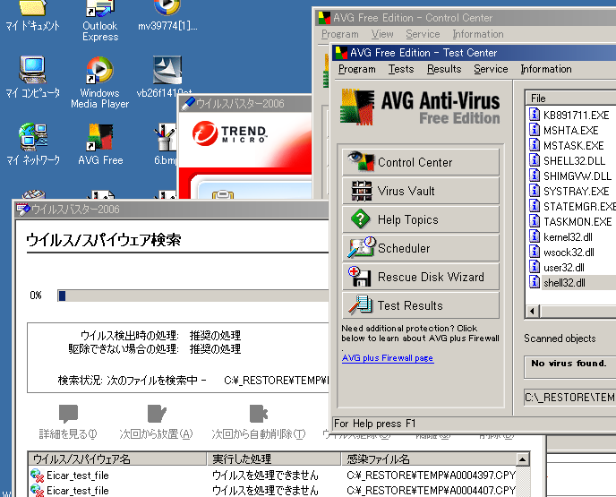Open the Service menu in Test Center
Screen dimensions: 616x497
coord(491,69)
